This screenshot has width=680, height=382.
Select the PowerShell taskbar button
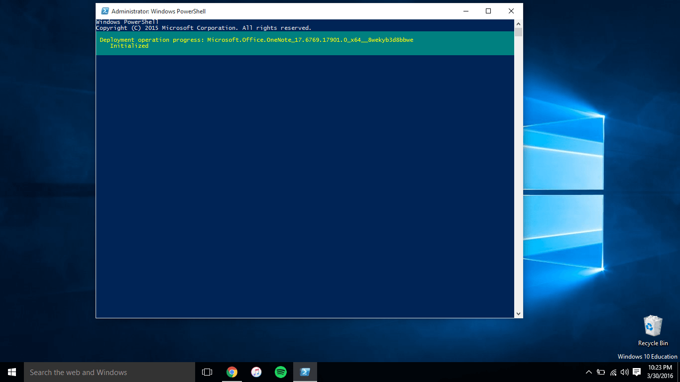[305, 372]
